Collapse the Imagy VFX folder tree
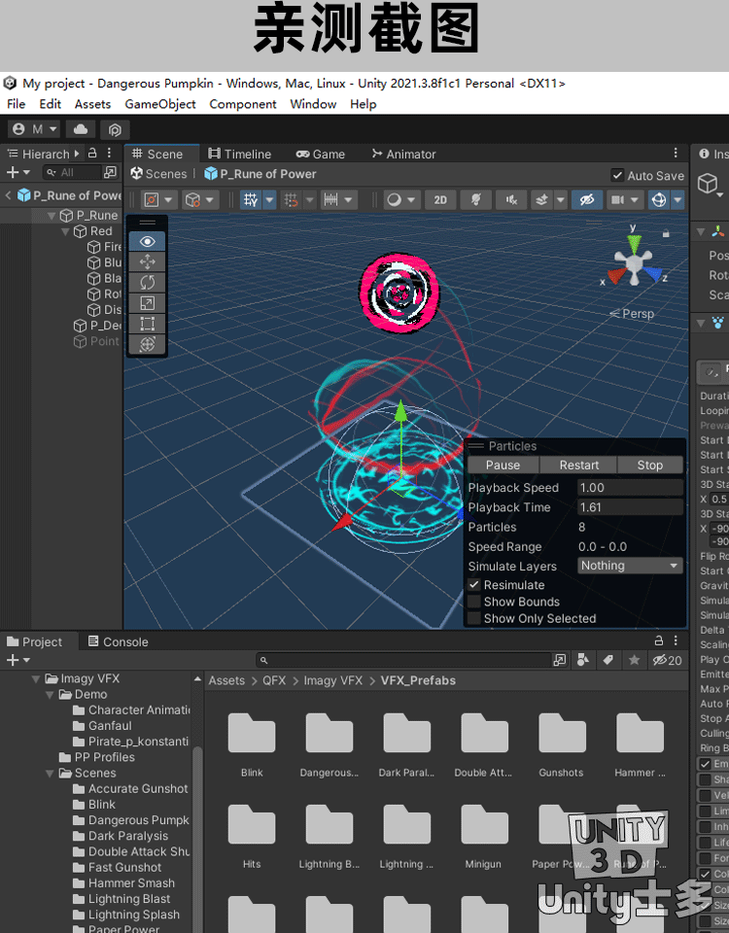Screen dimensions: 729x933 [37, 679]
